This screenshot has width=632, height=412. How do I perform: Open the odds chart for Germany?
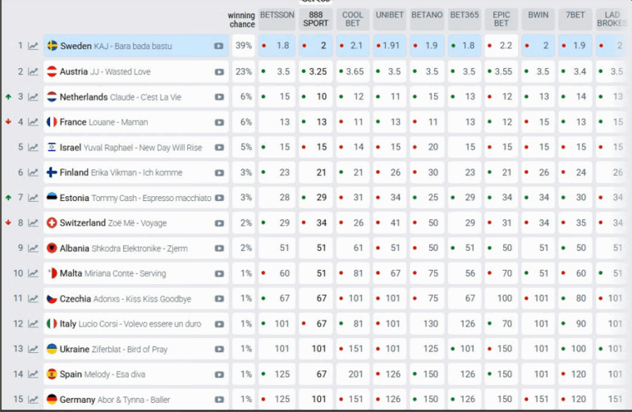(33, 400)
